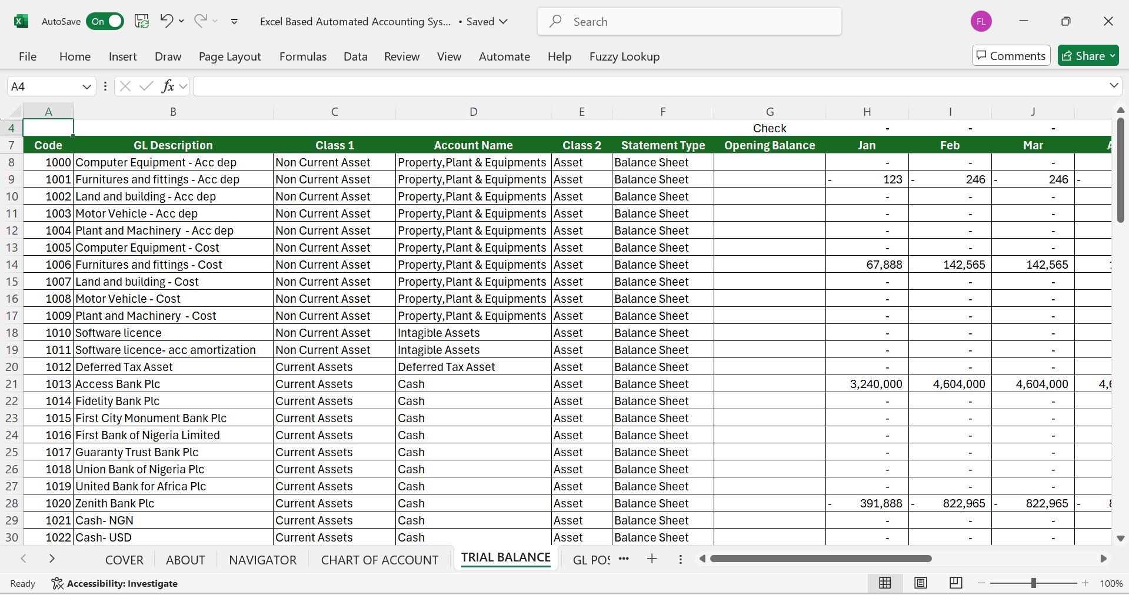Click the vertical scrollbar down arrow
Viewport: 1129px width, 595px height.
pyautogui.click(x=1120, y=538)
